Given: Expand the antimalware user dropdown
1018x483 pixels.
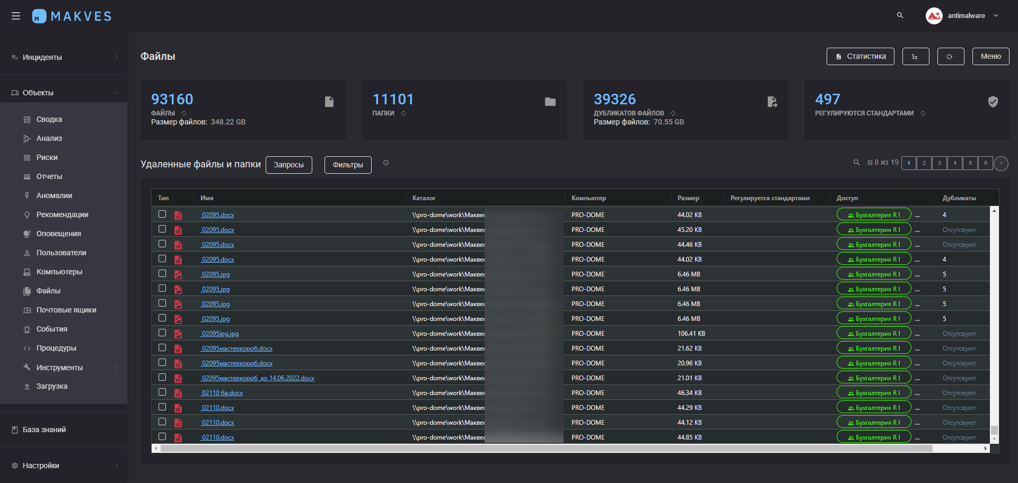Looking at the screenshot, I should (995, 16).
